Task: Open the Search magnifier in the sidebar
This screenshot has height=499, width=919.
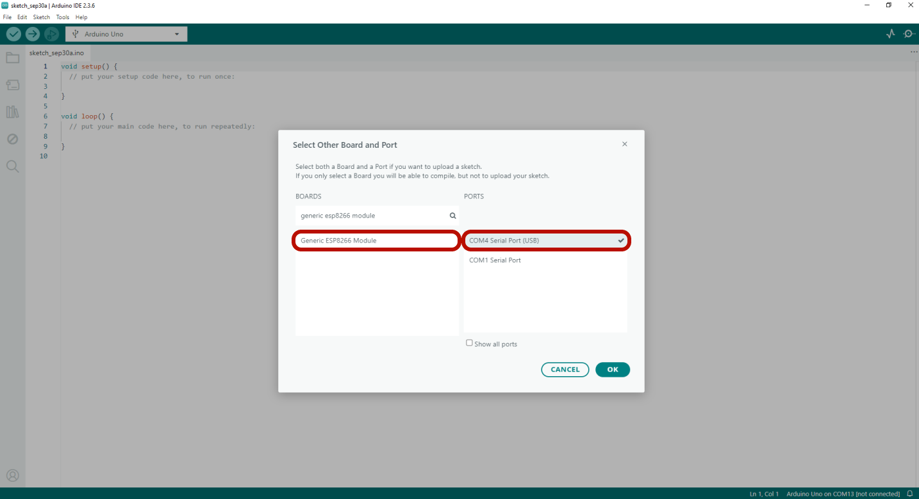Action: point(12,166)
